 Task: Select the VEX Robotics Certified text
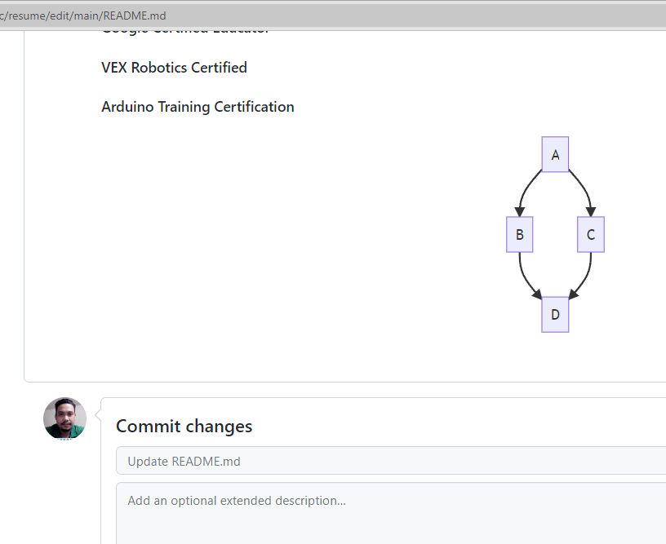tap(174, 68)
